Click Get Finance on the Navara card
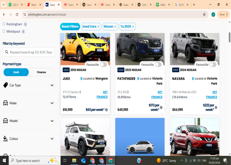Viewport: 231px width, 165px height. [x=212, y=94]
